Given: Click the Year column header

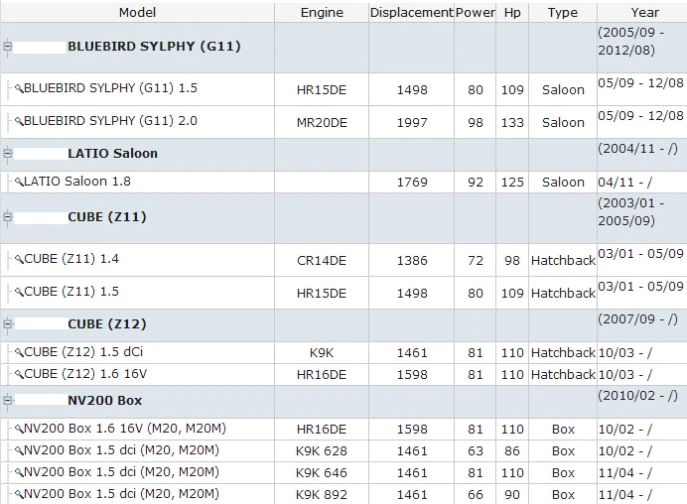Looking at the screenshot, I should tap(644, 12).
